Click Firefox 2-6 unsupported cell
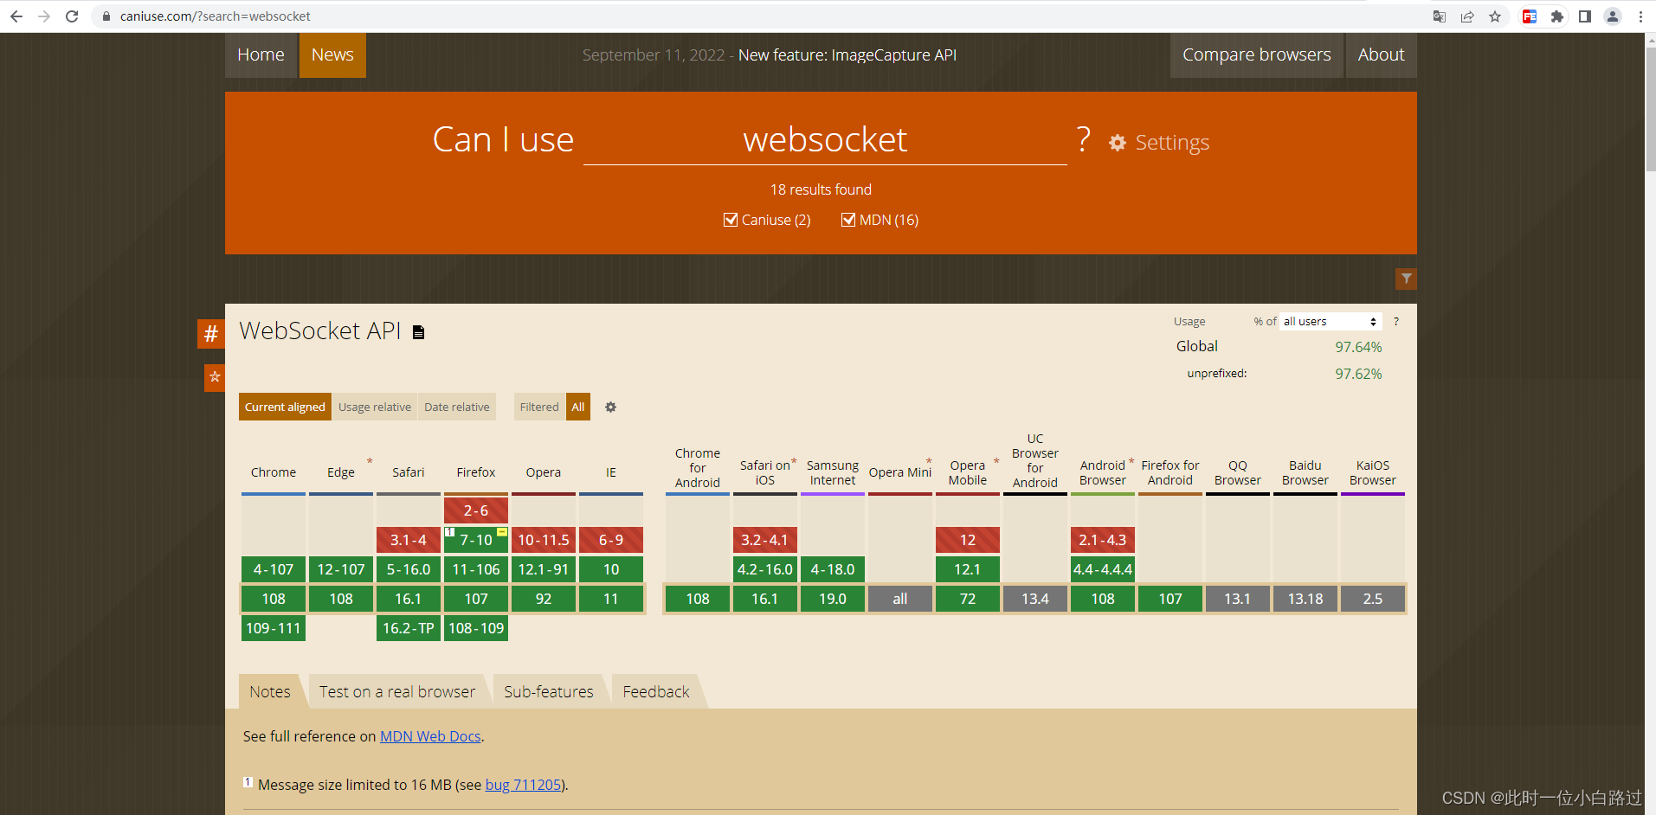 pos(476,510)
